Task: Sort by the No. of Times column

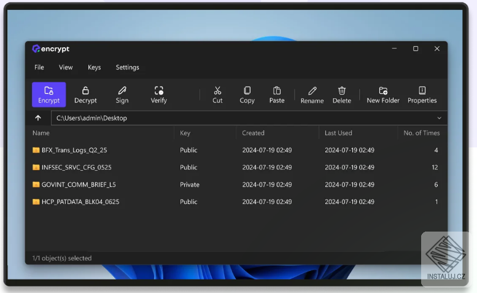Action: coord(421,133)
